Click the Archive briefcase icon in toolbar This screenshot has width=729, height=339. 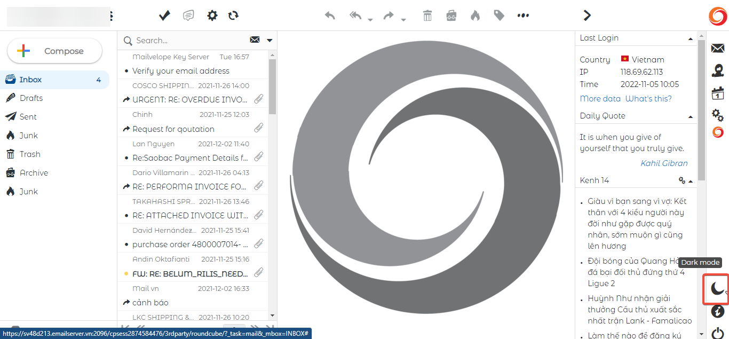pos(451,15)
